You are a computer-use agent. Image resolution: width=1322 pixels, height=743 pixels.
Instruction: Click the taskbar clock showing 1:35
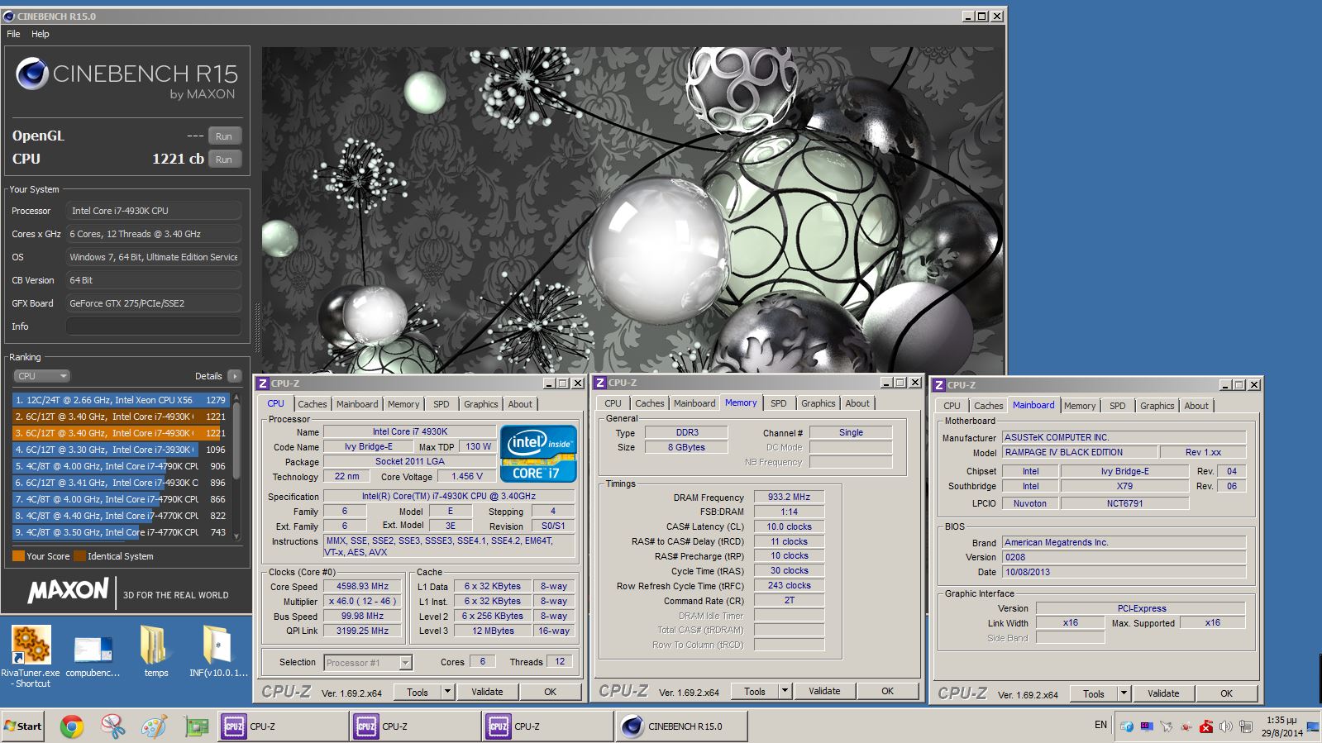coord(1281,726)
